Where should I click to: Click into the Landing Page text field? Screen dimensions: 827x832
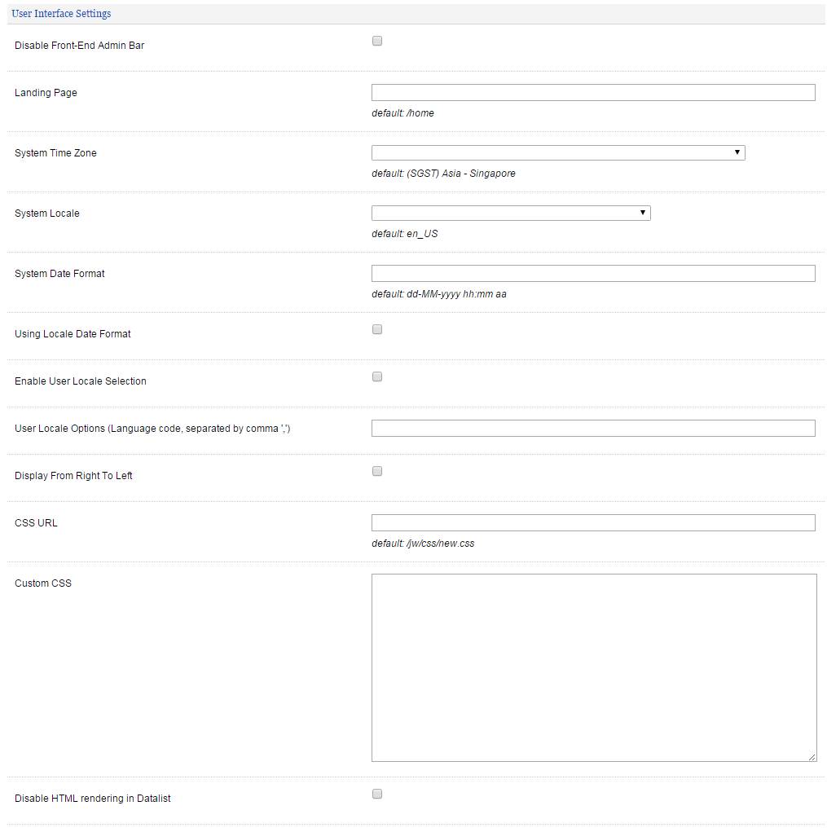(593, 93)
